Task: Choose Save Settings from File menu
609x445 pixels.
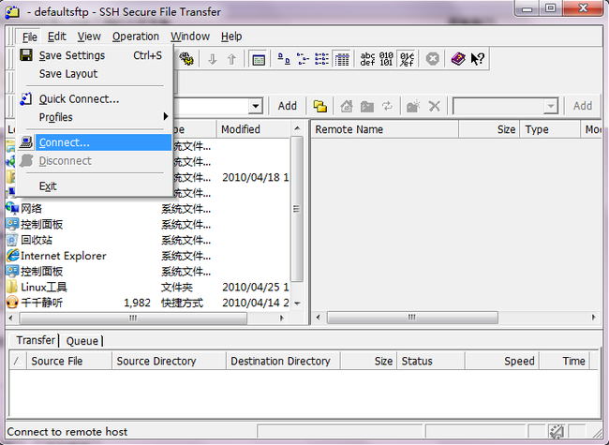Action: click(x=94, y=55)
